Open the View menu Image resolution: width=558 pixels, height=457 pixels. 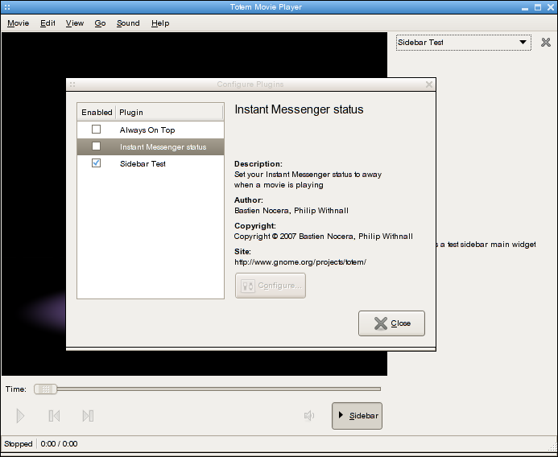(x=75, y=23)
